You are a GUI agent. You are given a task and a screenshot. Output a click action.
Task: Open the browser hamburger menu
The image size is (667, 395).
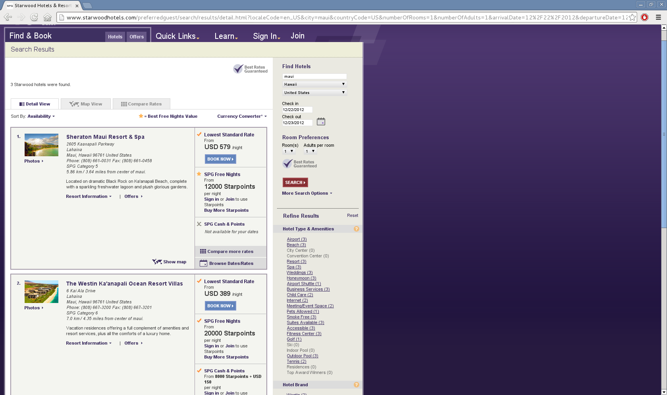[x=658, y=17]
